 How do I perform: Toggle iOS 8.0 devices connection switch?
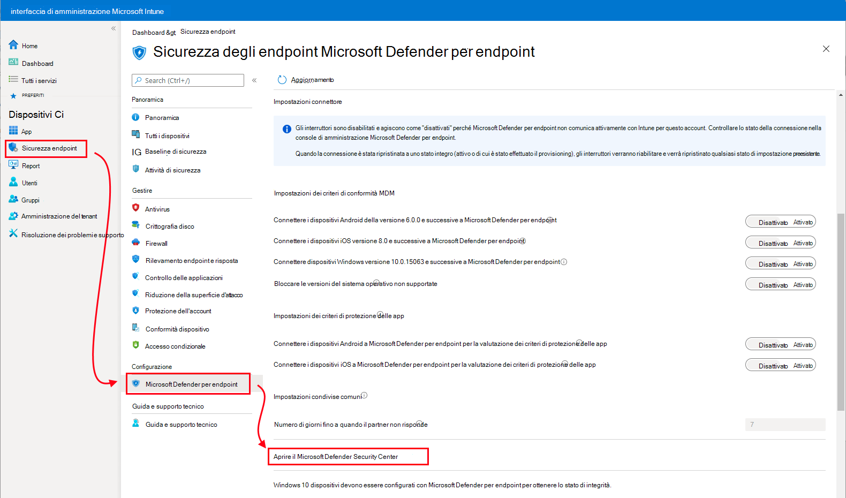(x=780, y=243)
